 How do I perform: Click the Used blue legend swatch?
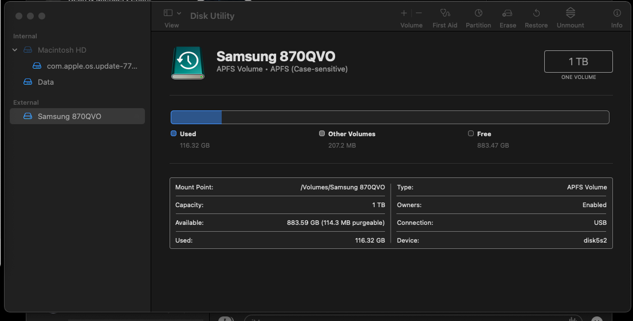click(x=174, y=133)
